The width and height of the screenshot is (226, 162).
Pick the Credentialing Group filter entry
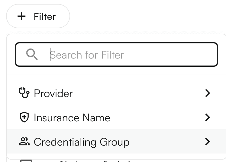pyautogui.click(x=115, y=142)
